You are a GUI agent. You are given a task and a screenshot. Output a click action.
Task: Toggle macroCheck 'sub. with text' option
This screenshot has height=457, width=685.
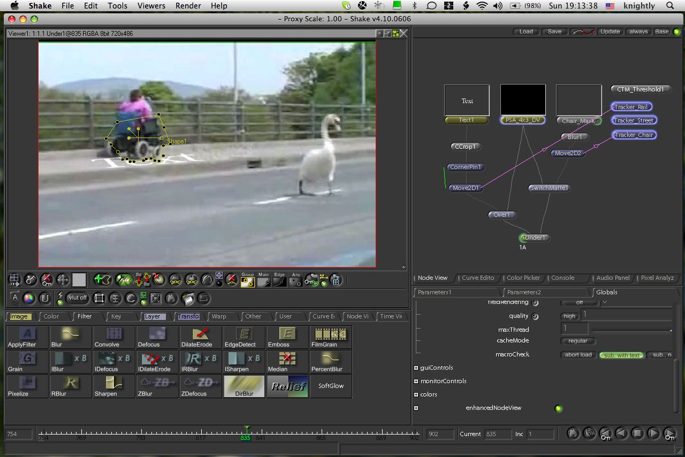tap(621, 355)
